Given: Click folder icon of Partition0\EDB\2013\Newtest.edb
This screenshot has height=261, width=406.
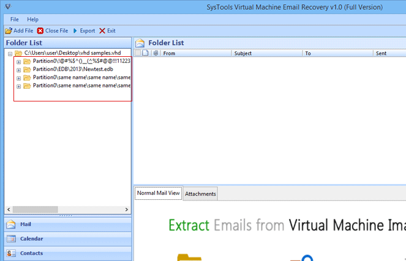Looking at the screenshot, I should 27,70.
